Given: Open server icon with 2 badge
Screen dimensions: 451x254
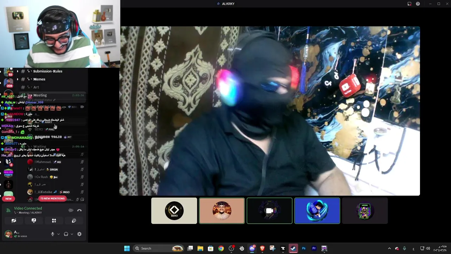Looking at the screenshot, I should [8, 162].
